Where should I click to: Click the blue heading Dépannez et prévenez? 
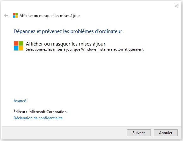pyautogui.click(x=68, y=31)
